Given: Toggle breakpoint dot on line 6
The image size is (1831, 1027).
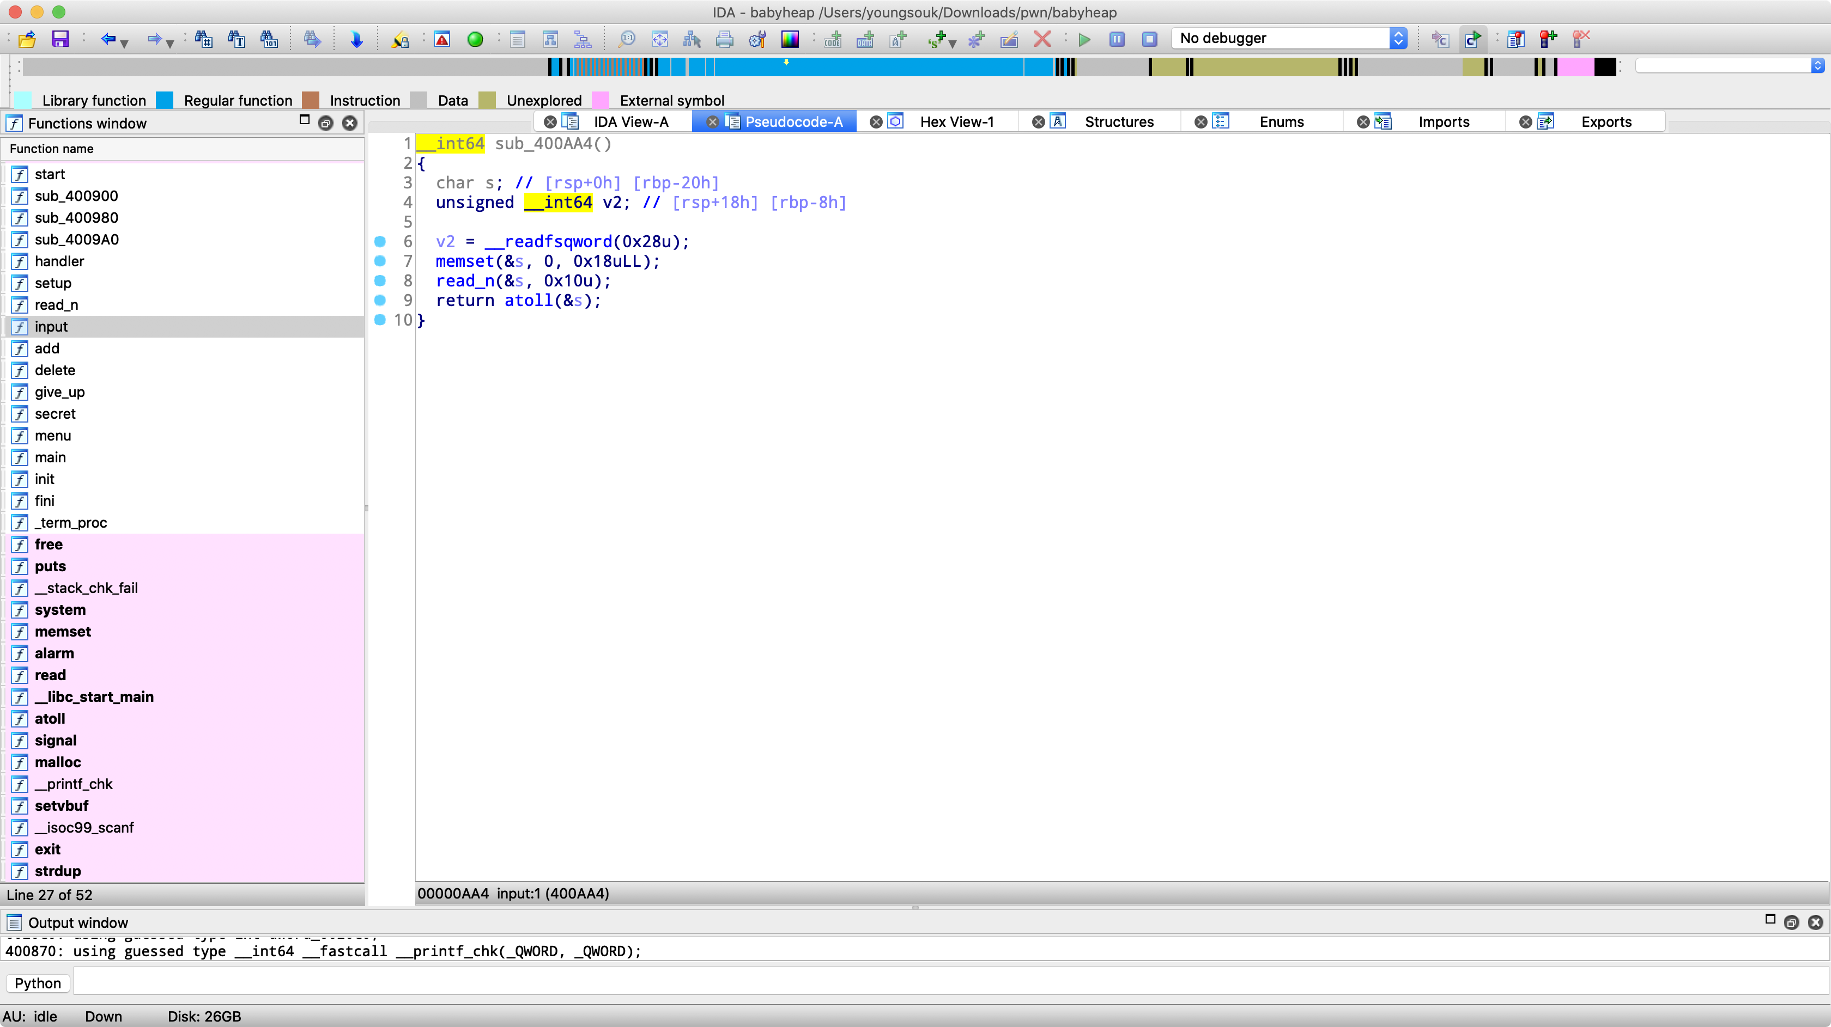Looking at the screenshot, I should click(x=380, y=241).
